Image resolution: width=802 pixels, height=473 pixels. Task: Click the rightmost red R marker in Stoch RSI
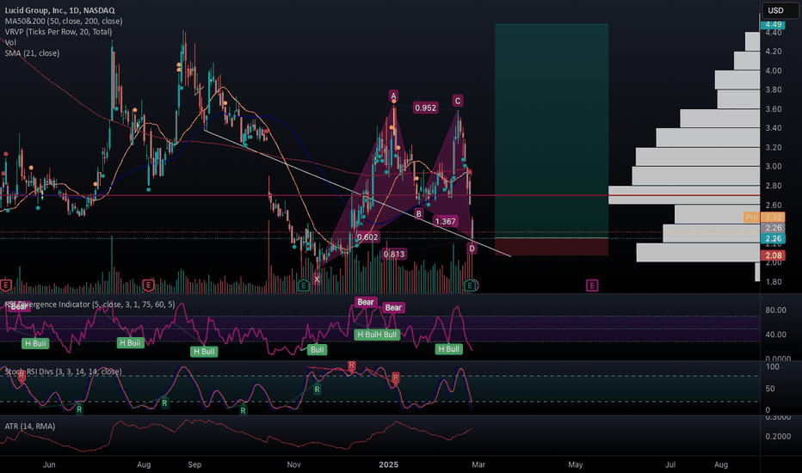tap(395, 378)
